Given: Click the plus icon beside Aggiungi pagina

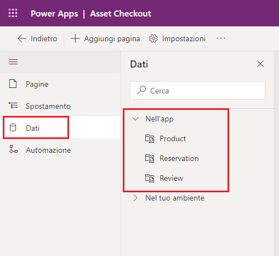Looking at the screenshot, I should pyautogui.click(x=75, y=38).
